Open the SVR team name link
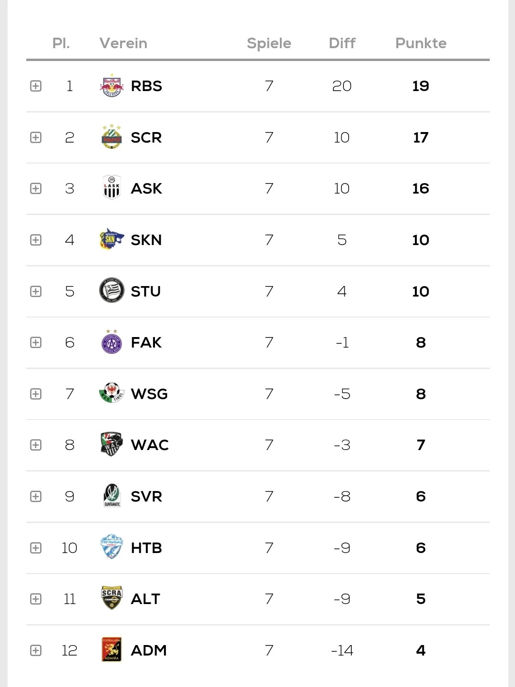Screen dimensions: 515x687 pos(146,496)
